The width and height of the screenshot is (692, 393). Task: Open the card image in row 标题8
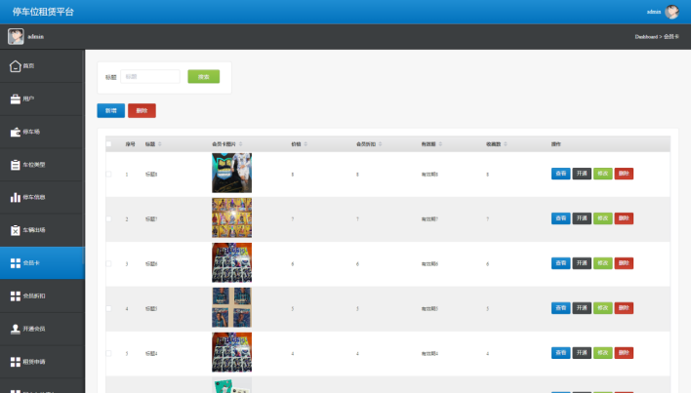pyautogui.click(x=231, y=173)
